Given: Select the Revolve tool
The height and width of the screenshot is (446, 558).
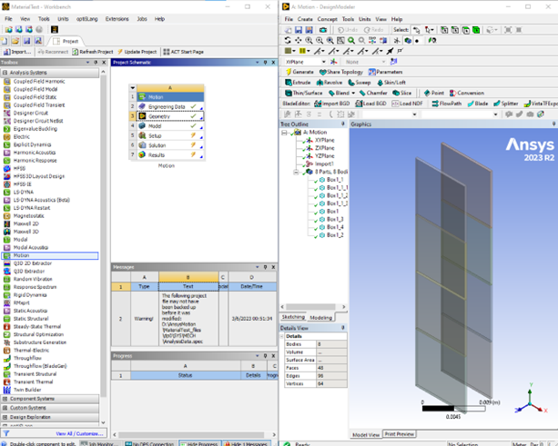Looking at the screenshot, I should [332, 82].
